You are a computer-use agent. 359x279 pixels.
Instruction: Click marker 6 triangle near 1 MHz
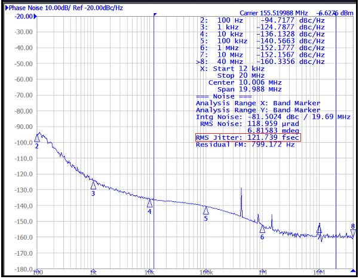tap(262, 229)
